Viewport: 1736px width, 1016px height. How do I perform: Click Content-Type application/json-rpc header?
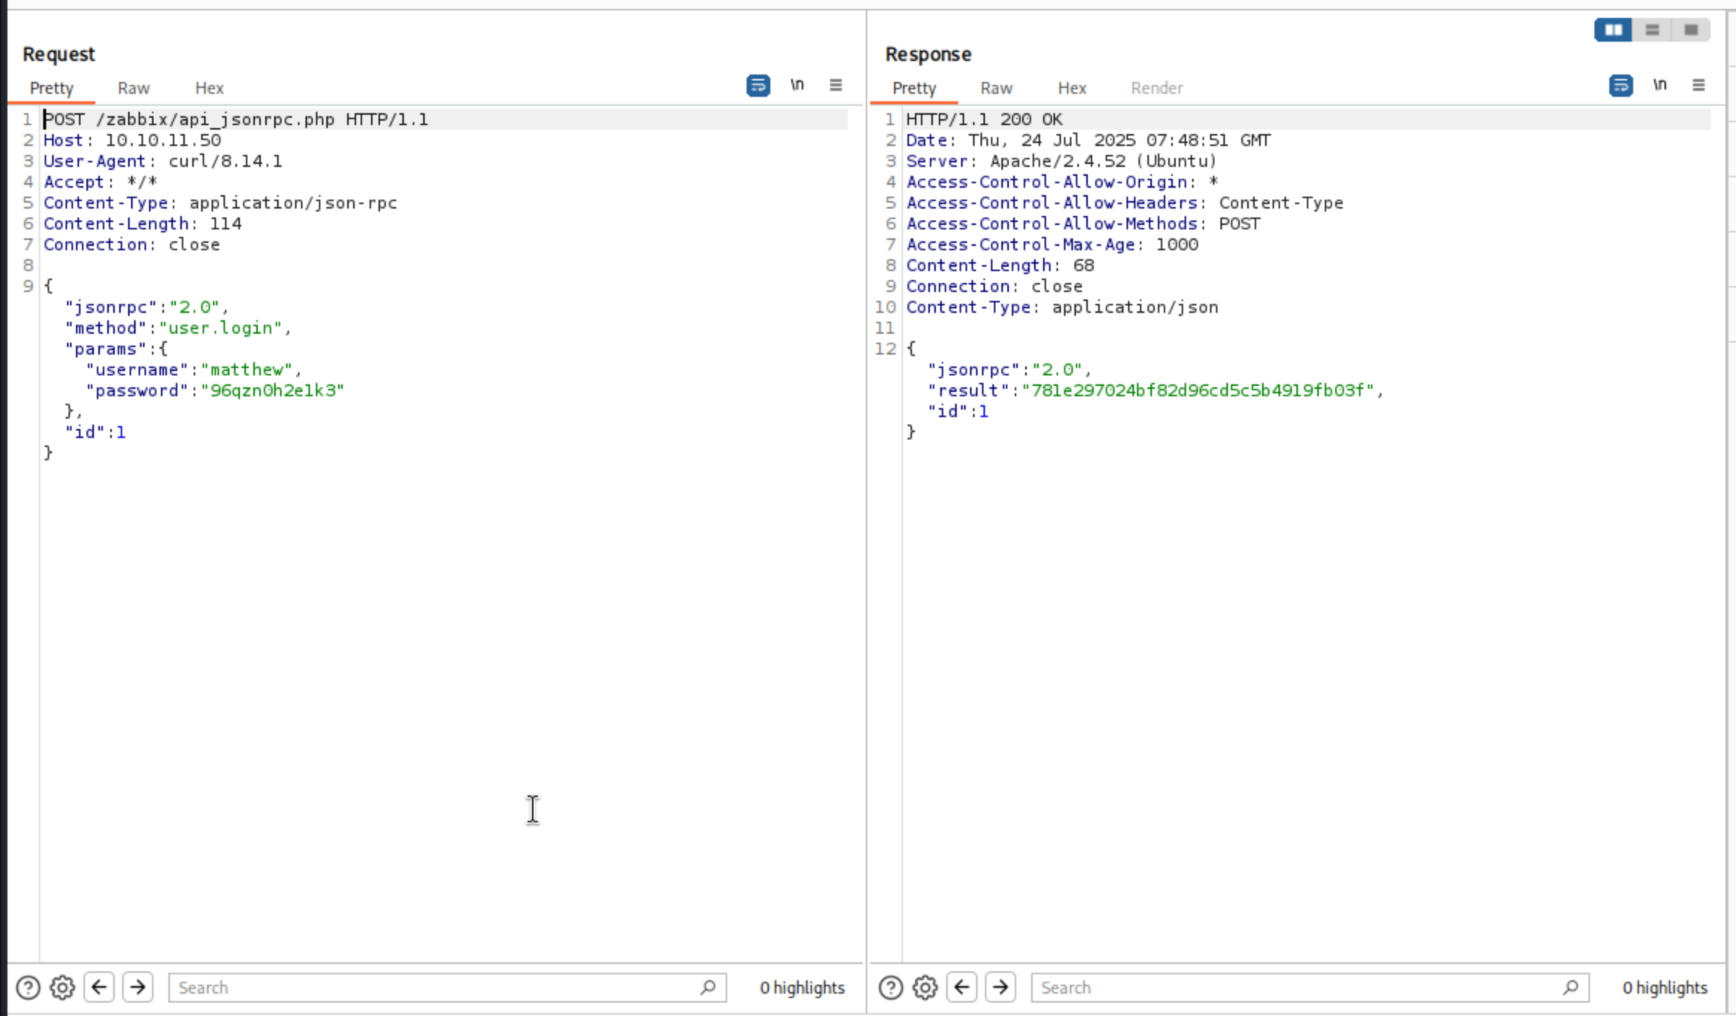(x=220, y=203)
